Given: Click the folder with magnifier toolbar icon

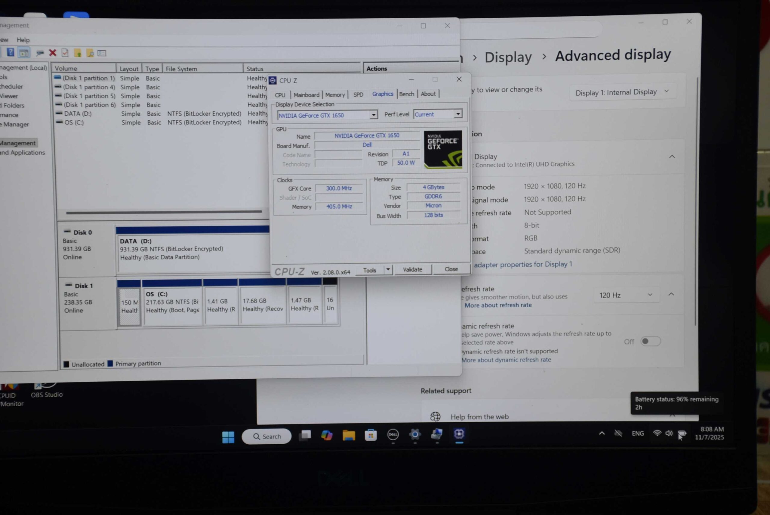Looking at the screenshot, I should point(90,53).
